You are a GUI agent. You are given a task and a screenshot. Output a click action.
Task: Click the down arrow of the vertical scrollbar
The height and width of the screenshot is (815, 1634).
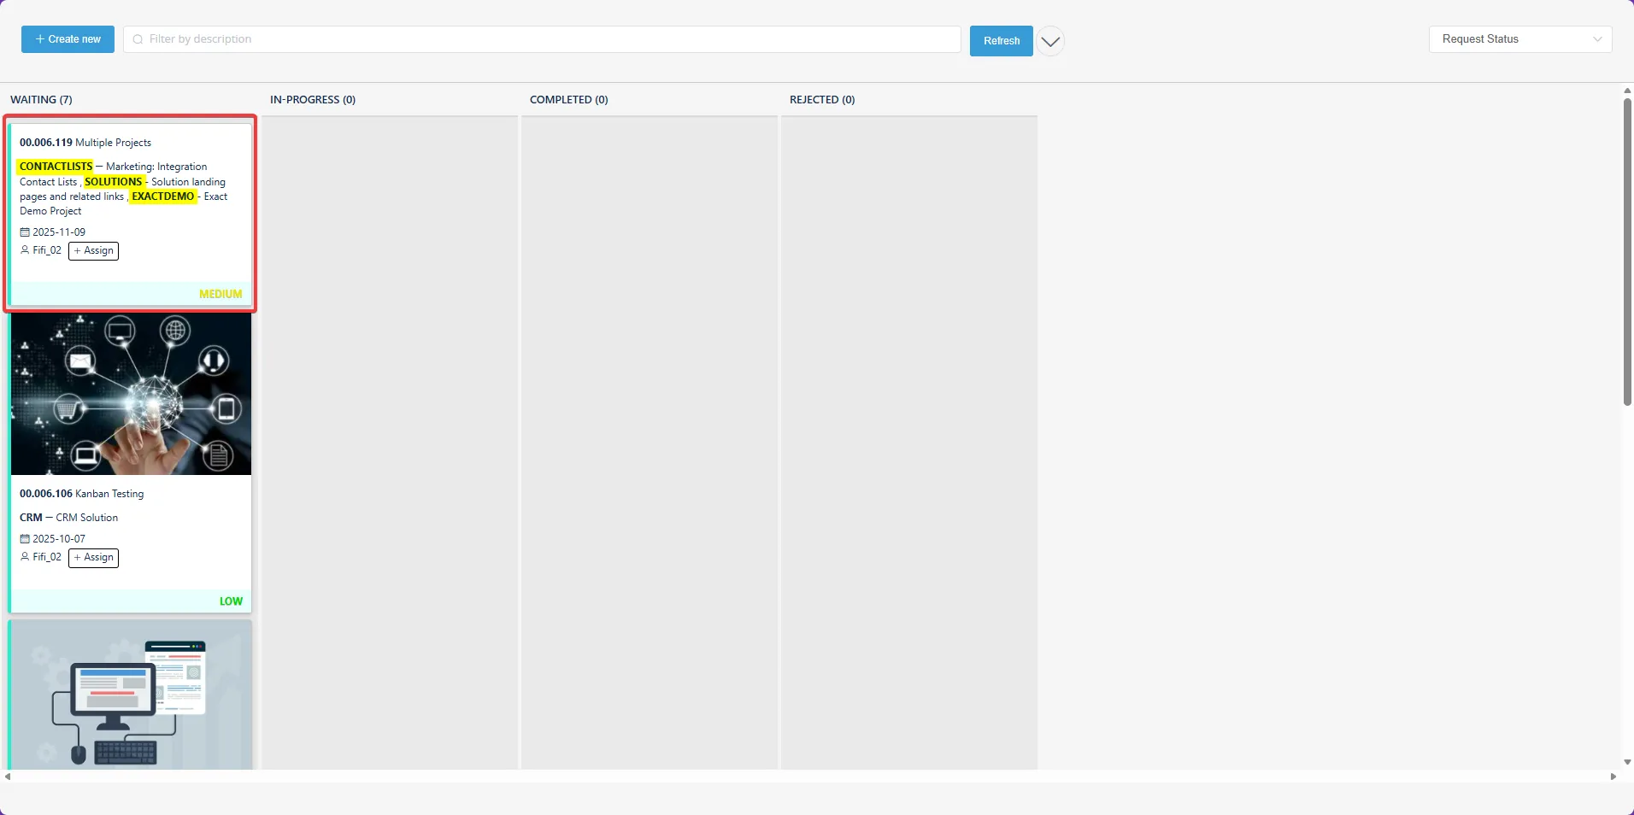click(1625, 763)
